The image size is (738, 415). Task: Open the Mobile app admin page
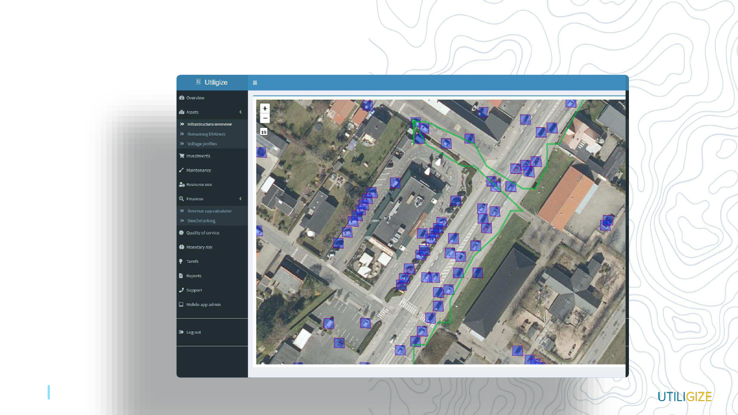(x=212, y=304)
